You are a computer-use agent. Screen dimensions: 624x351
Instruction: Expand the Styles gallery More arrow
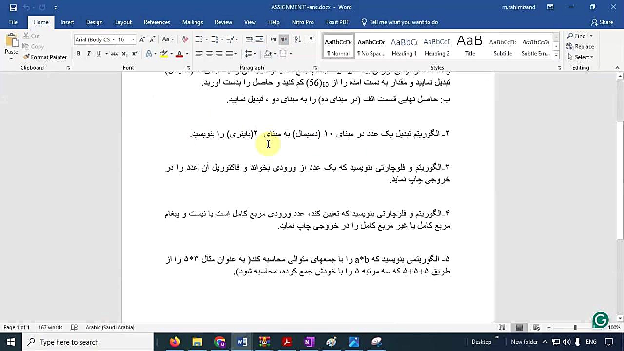pos(556,55)
